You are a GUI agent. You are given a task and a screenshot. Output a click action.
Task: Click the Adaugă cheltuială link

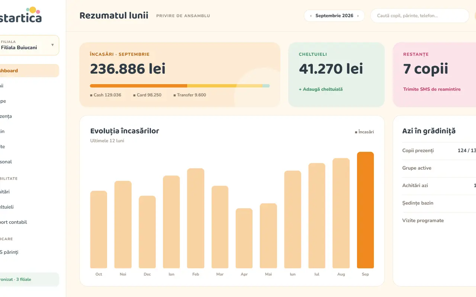pos(321,89)
